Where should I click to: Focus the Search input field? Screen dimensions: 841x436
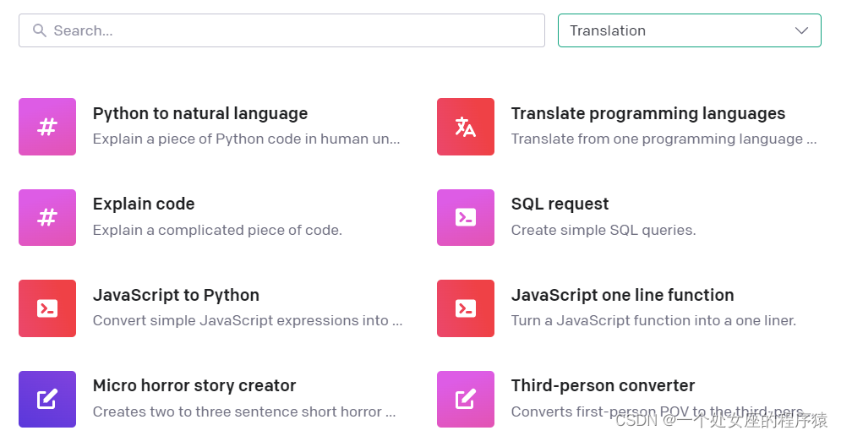287,30
